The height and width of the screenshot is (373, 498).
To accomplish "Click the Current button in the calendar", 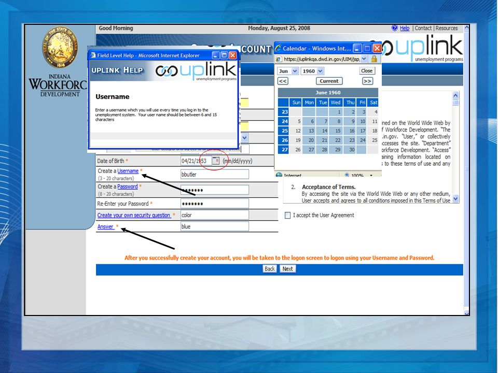I will 329,81.
